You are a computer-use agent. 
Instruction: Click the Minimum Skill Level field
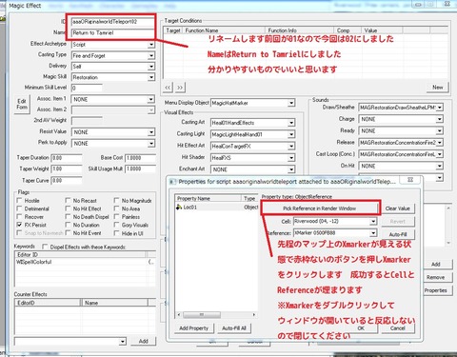87,88
